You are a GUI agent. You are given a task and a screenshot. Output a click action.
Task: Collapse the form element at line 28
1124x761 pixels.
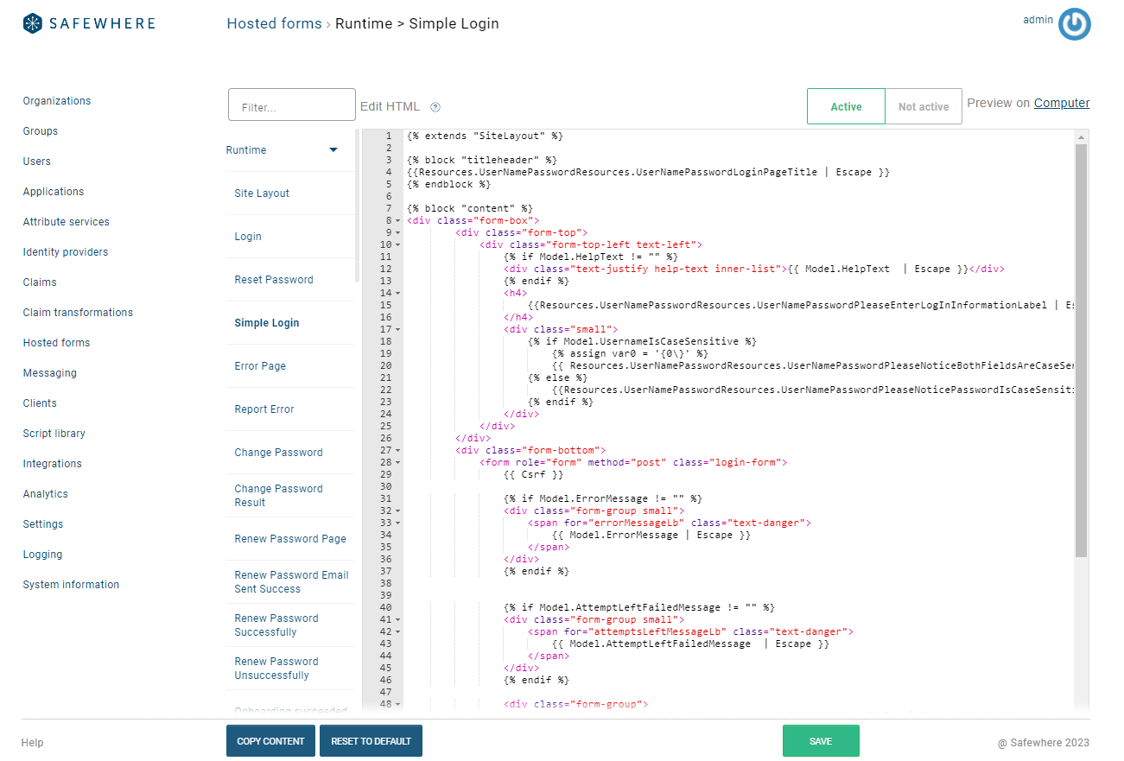397,463
